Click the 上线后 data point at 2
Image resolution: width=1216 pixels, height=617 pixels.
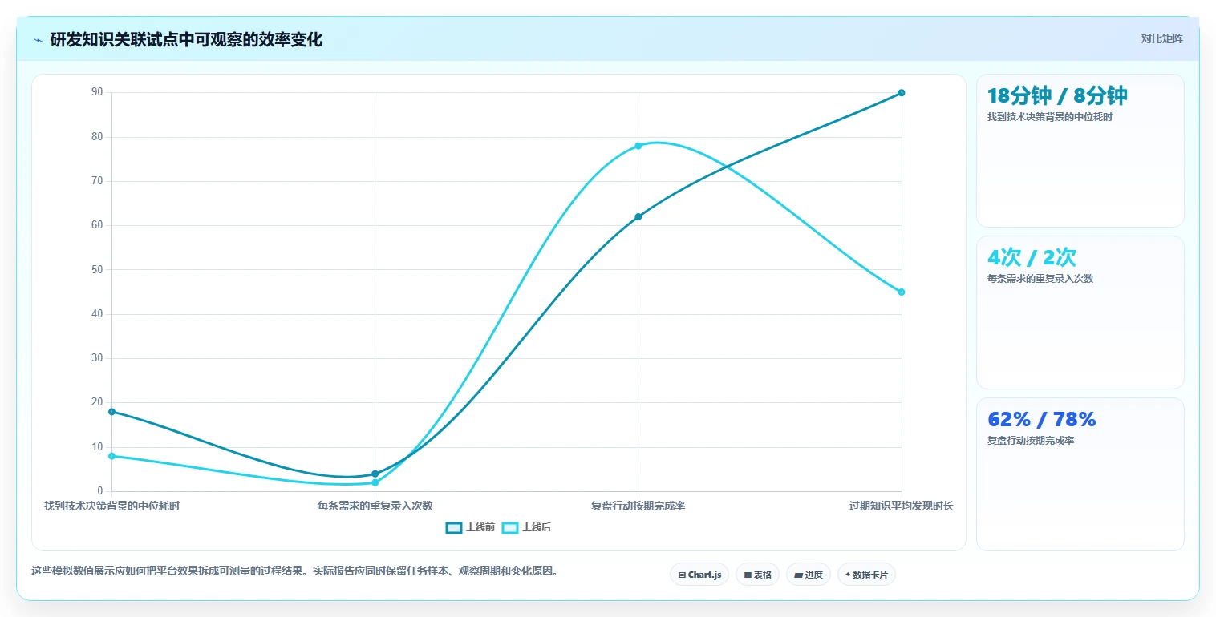(x=375, y=482)
